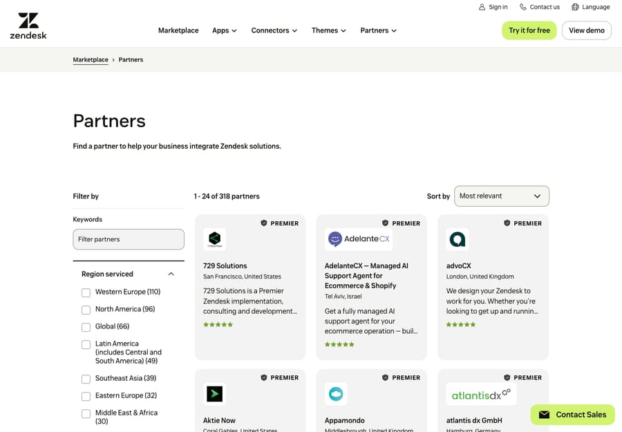
Task: Check the Global (66) filter
Action: point(86,327)
